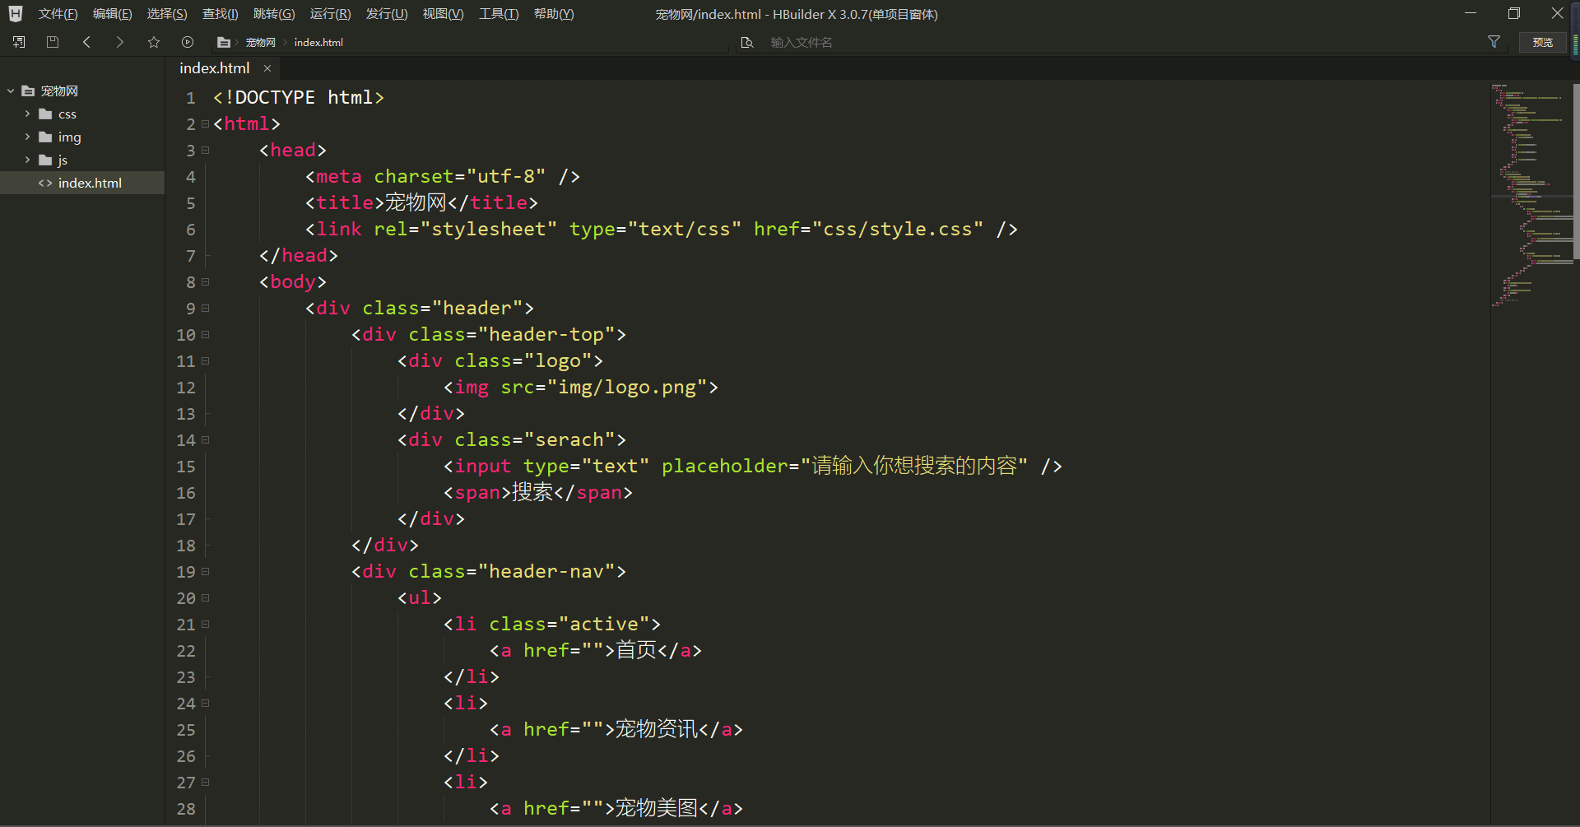Screen dimensions: 1580x827
Task: Close the index.html tab
Action: pos(267,68)
